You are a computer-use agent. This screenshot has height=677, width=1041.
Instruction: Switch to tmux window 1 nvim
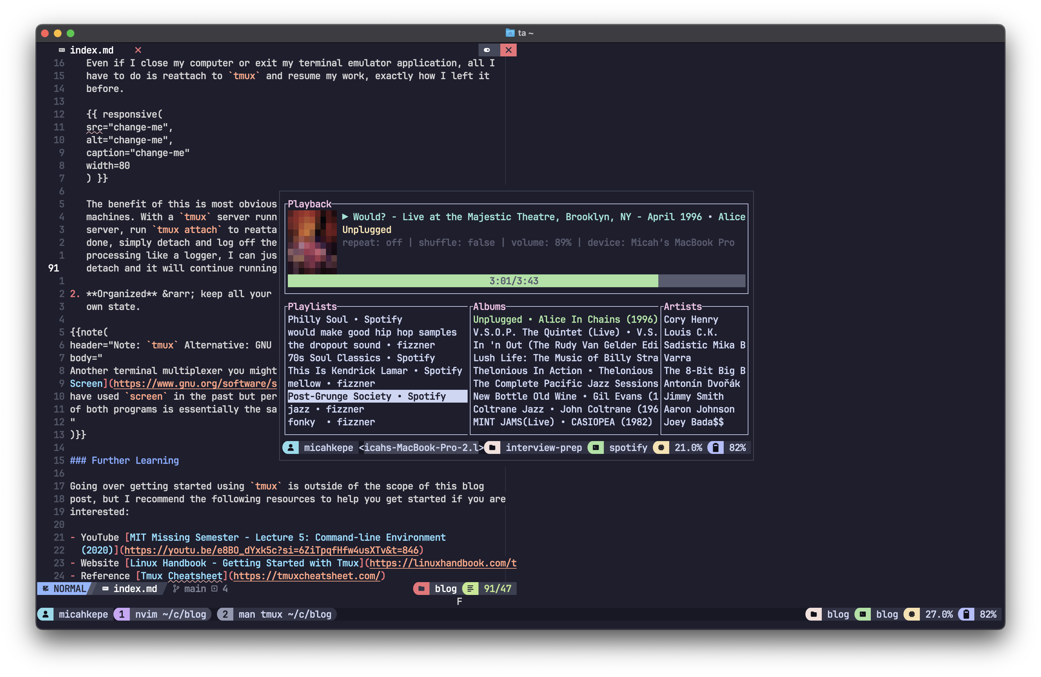[163, 614]
